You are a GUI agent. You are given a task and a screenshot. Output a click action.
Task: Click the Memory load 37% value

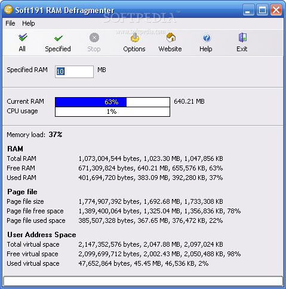[x=56, y=135]
